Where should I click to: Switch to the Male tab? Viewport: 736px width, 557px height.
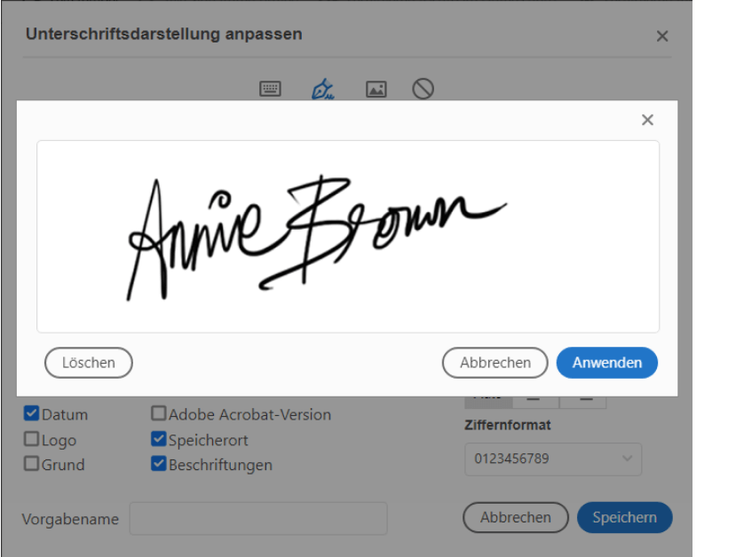(x=487, y=399)
